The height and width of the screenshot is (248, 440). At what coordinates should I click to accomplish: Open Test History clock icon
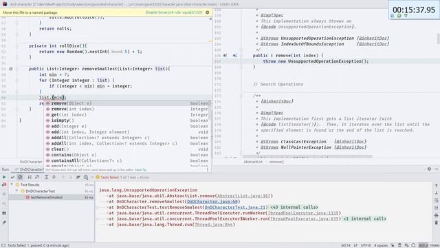[86, 177]
